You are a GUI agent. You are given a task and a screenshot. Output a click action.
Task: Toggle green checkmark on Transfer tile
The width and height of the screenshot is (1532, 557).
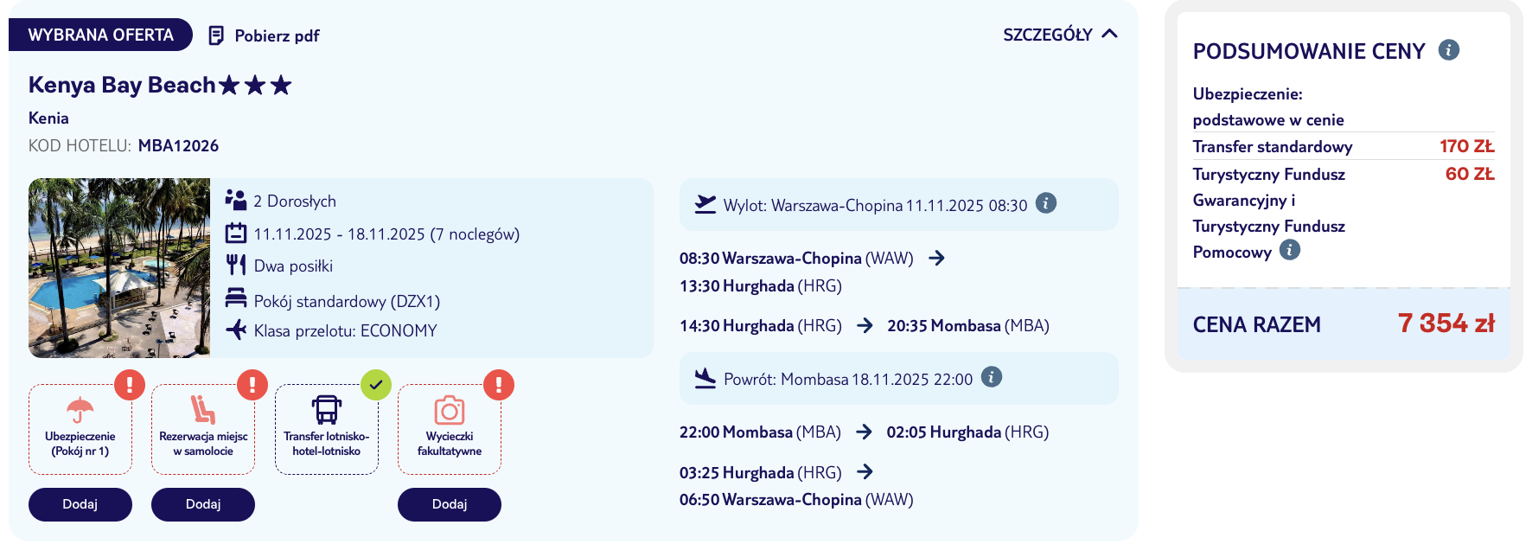(376, 385)
